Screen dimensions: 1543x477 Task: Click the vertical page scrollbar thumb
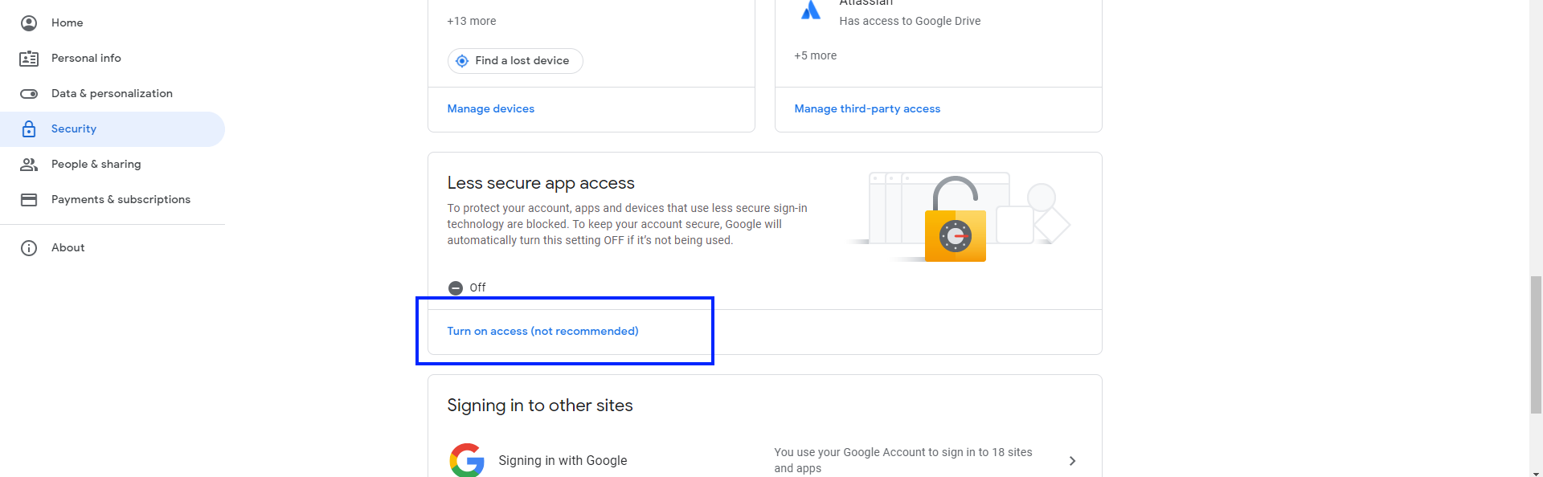click(1536, 344)
